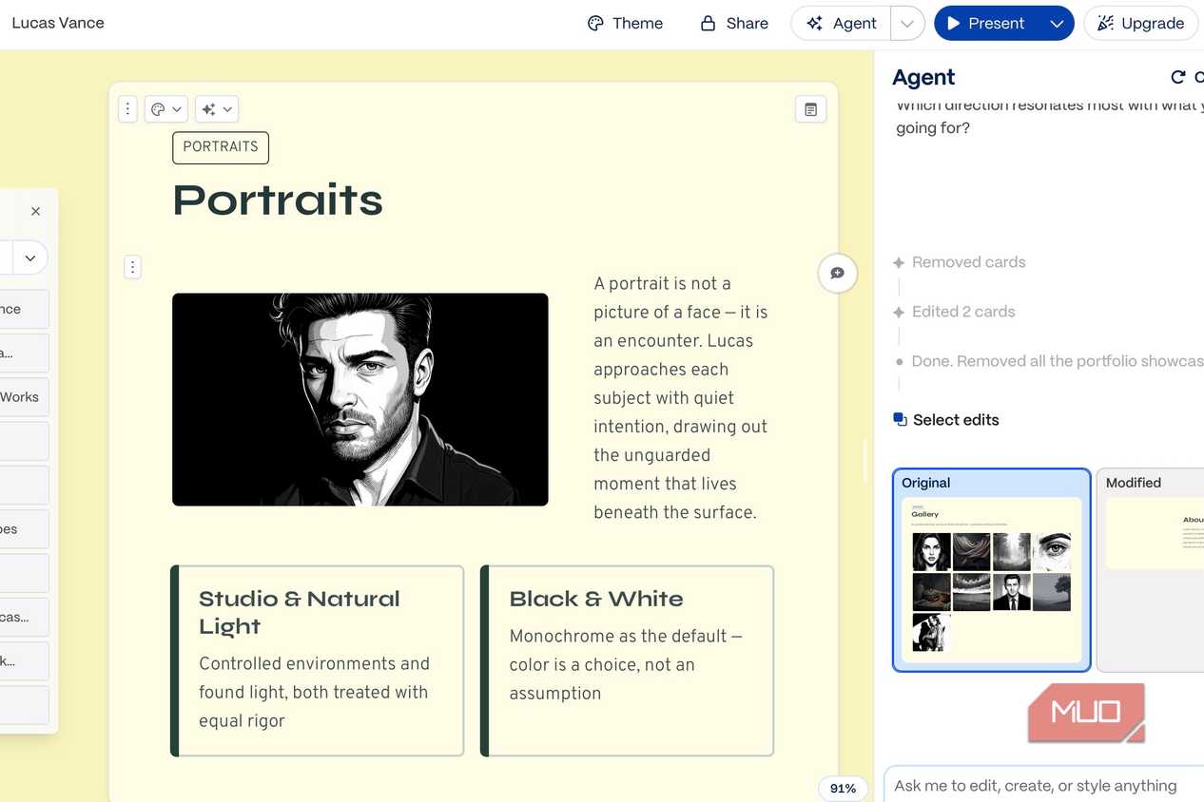Select the Works item in left outline
This screenshot has height=802, width=1204.
click(x=23, y=397)
